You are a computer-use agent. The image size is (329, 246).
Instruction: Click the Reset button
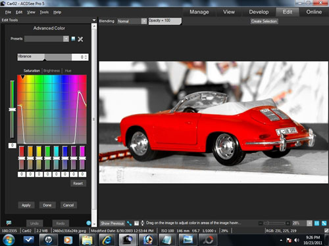click(78, 183)
